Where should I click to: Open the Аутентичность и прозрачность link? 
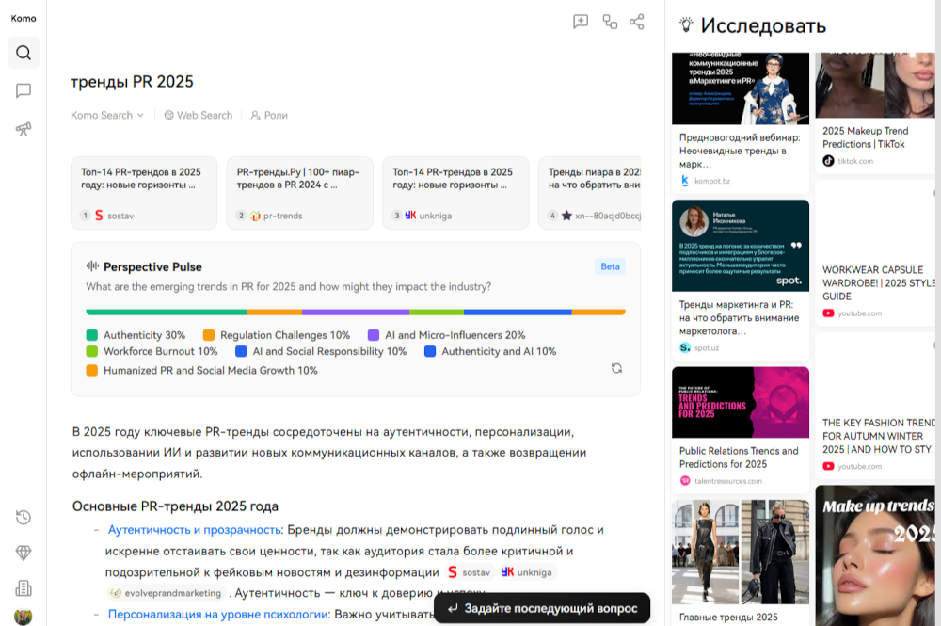(195, 530)
